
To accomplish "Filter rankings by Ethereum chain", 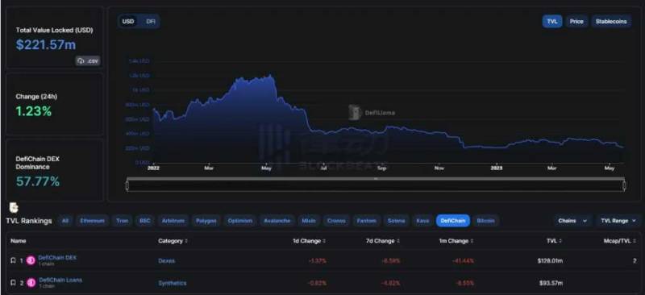I will point(92,221).
